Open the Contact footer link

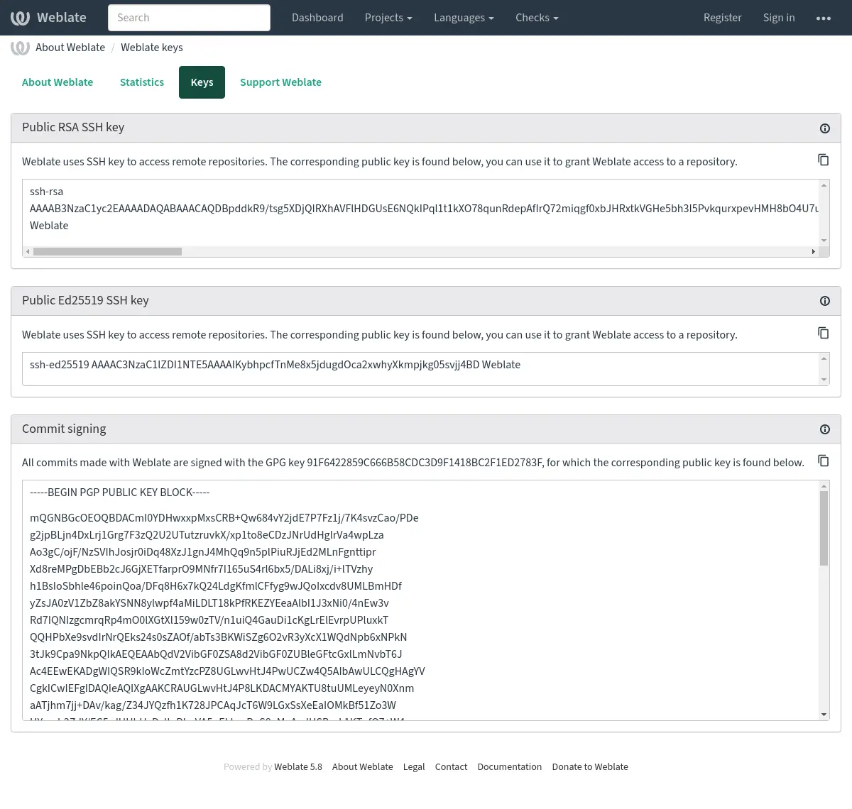tap(451, 767)
